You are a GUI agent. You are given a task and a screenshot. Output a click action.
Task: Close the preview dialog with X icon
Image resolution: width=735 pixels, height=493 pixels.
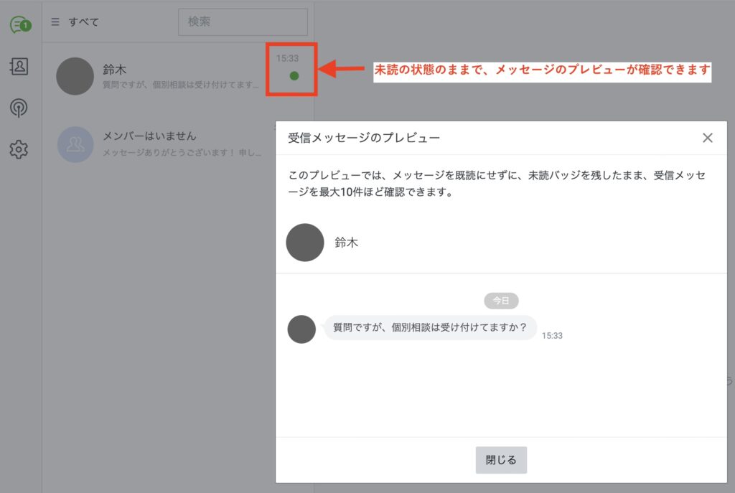[707, 138]
